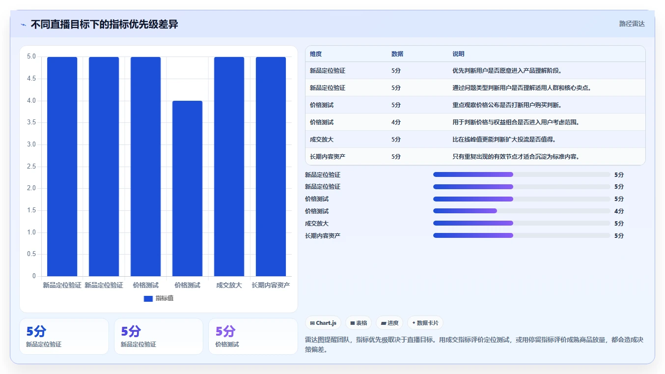This screenshot has width=665, height=374.
Task: Click the footer note starting 雷达图提醒团队
Action: (474, 345)
